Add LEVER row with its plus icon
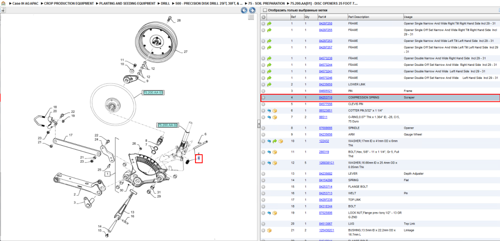The height and width of the screenshot is (241, 500). 263,174
